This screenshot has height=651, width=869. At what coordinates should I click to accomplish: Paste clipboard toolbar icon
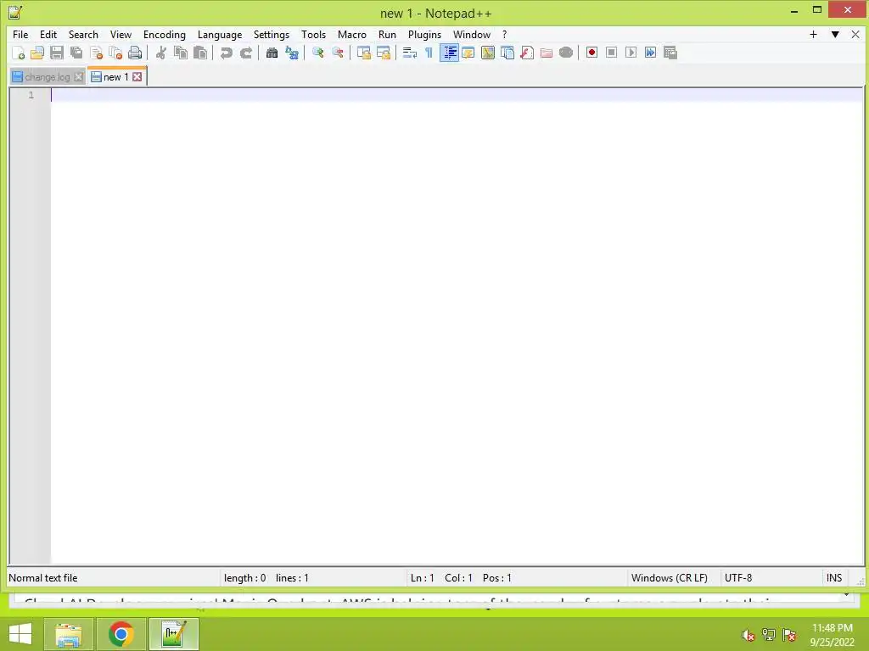[x=200, y=53]
